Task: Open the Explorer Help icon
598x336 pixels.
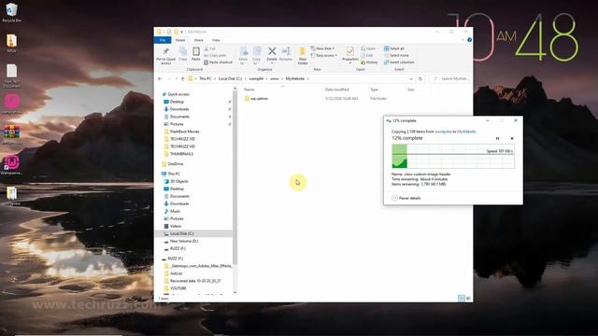Action: click(469, 39)
